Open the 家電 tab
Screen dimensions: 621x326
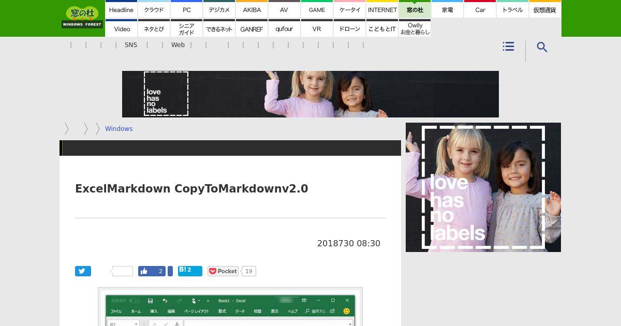(x=447, y=9)
